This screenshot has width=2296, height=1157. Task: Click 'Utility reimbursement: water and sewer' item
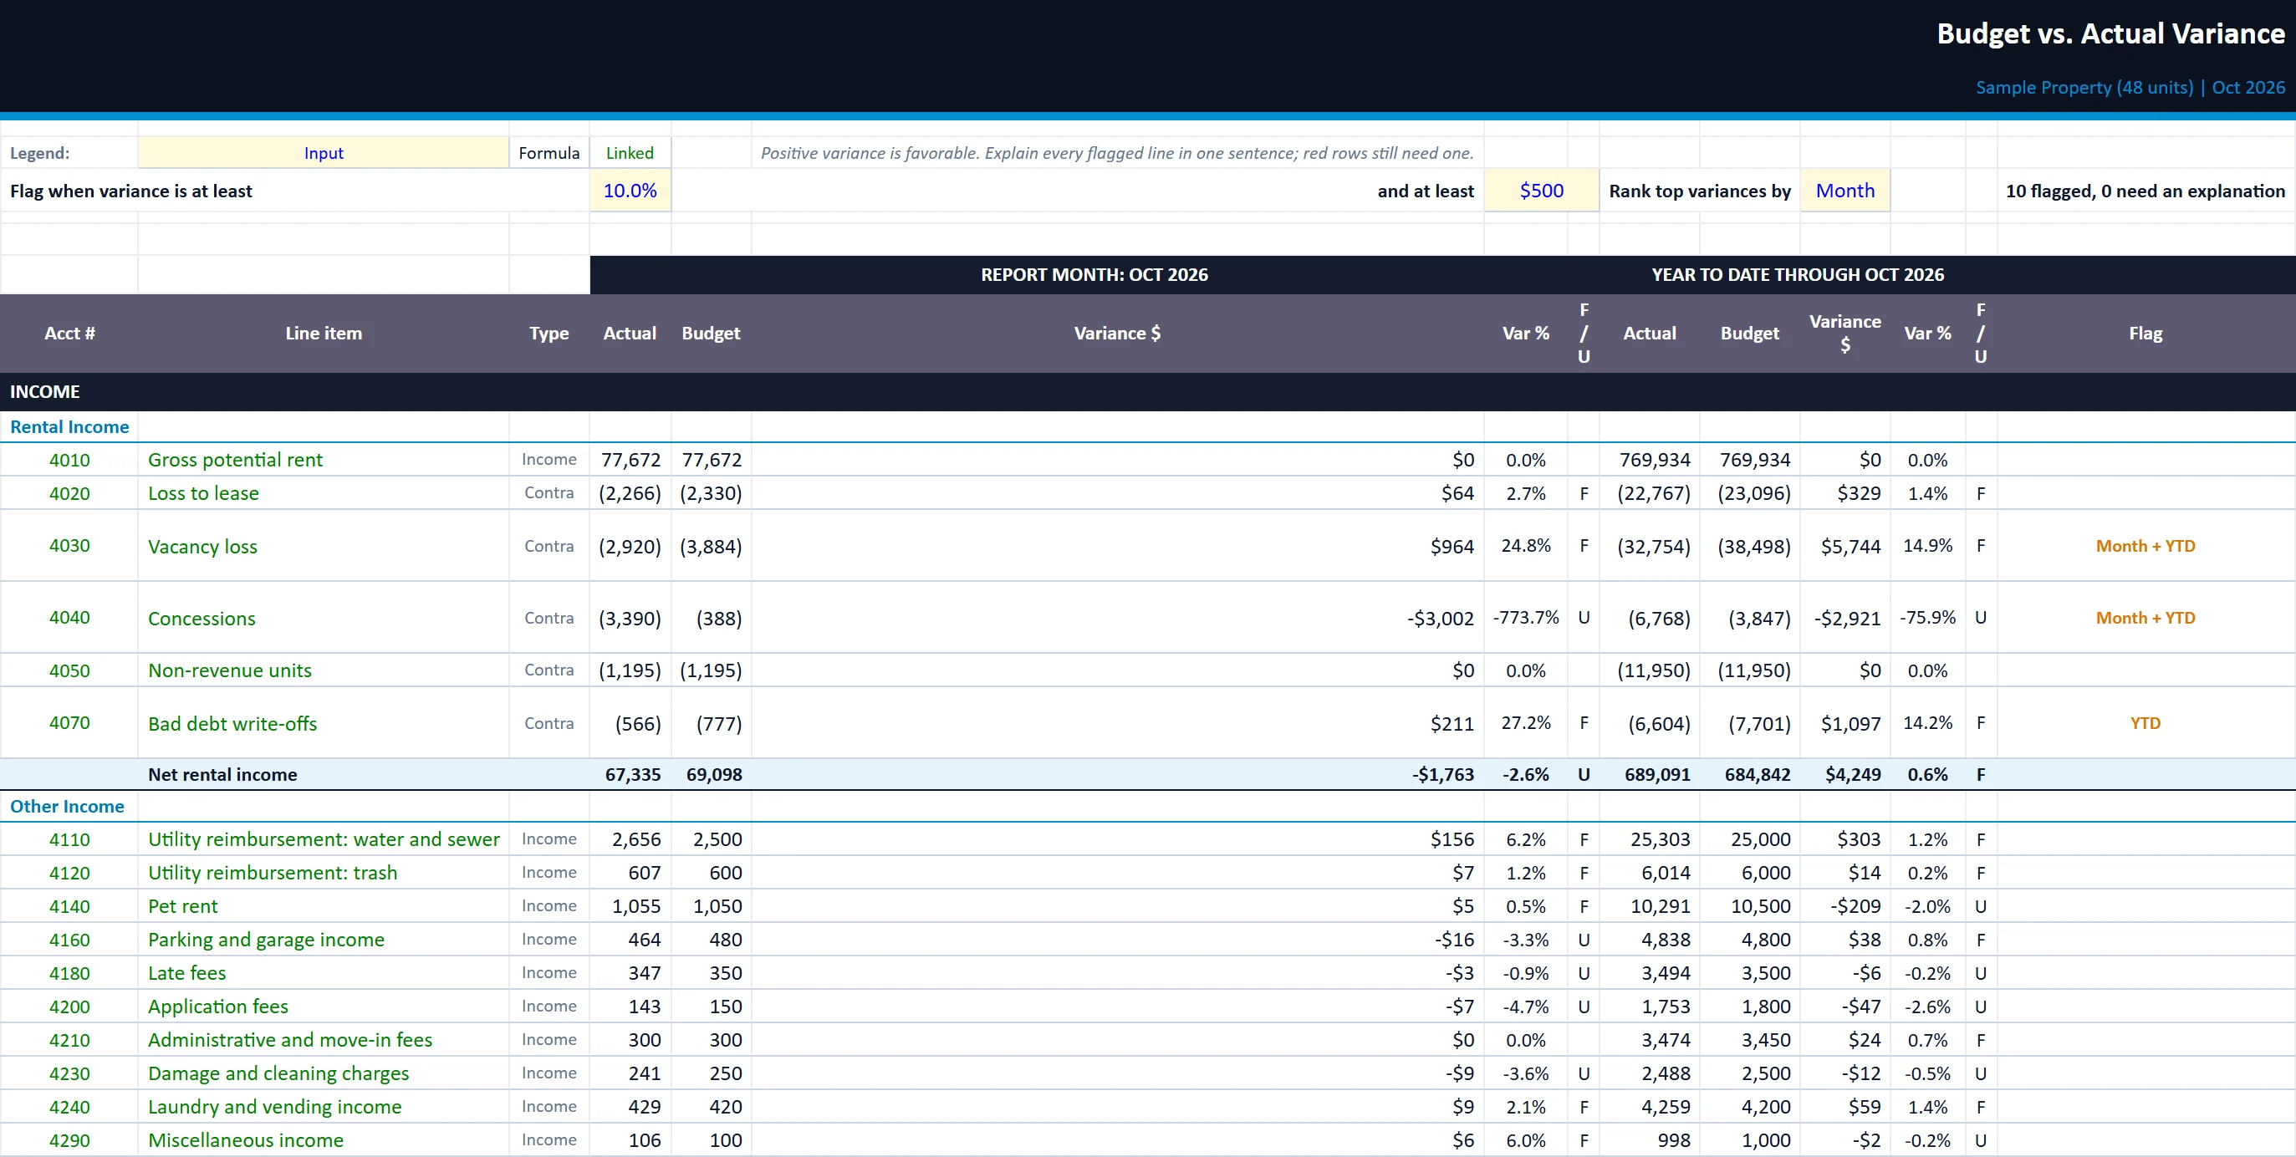coord(324,838)
